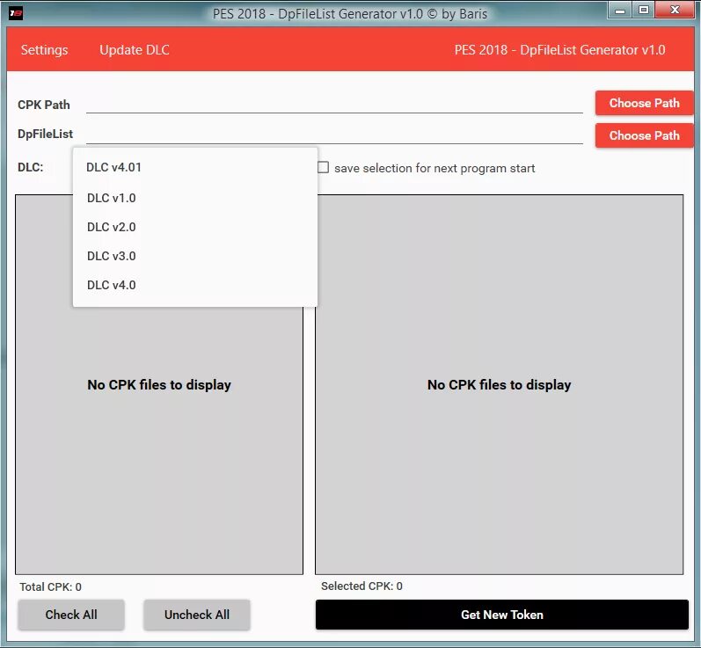Select DLC v4.0 option

point(195,285)
